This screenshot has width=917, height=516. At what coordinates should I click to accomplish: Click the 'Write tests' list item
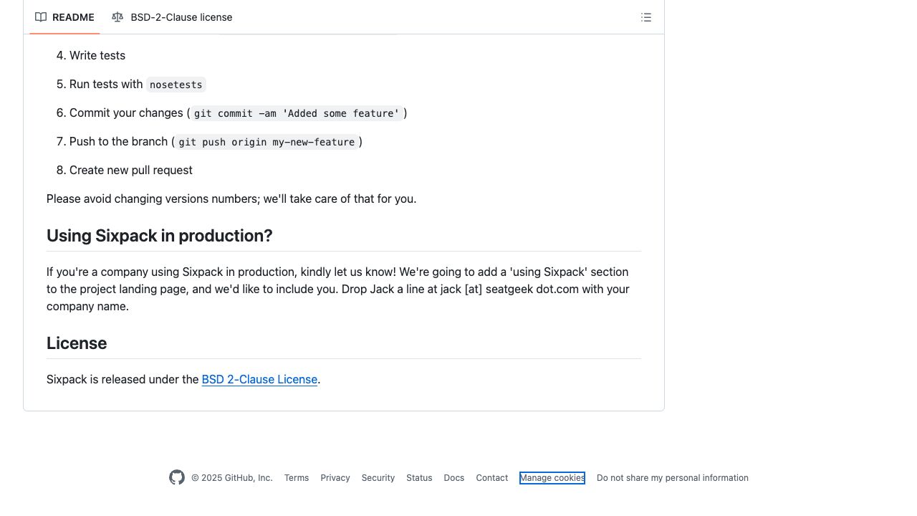(97, 55)
